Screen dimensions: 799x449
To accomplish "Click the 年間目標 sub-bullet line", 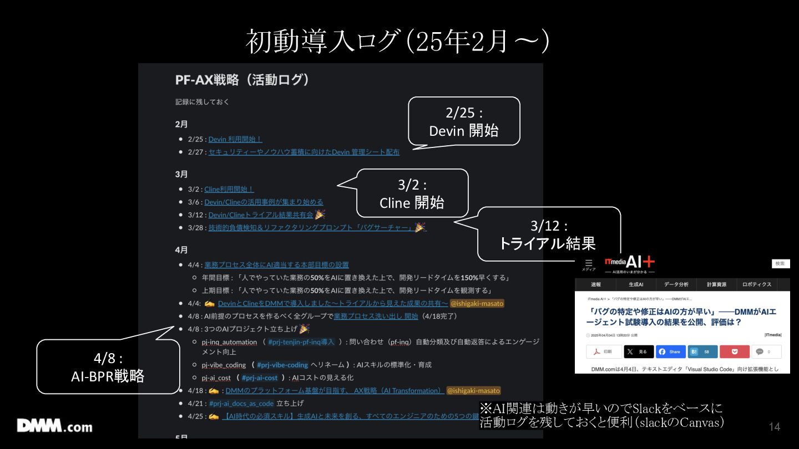I will coord(356,278).
